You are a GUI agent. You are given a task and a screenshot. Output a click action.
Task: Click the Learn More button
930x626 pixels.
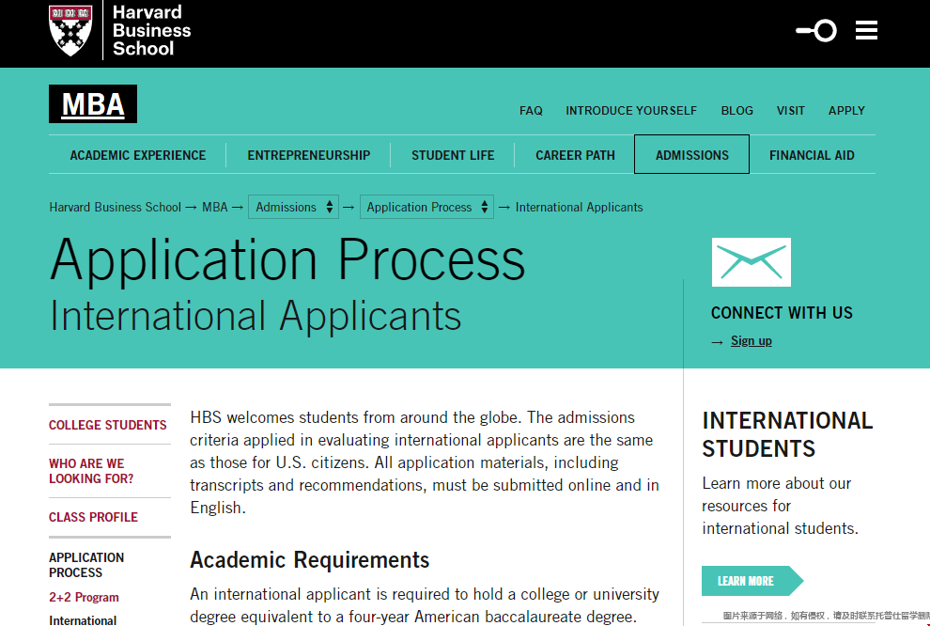click(752, 581)
